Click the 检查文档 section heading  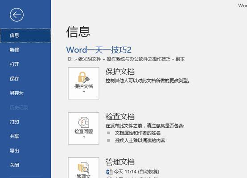120,117
